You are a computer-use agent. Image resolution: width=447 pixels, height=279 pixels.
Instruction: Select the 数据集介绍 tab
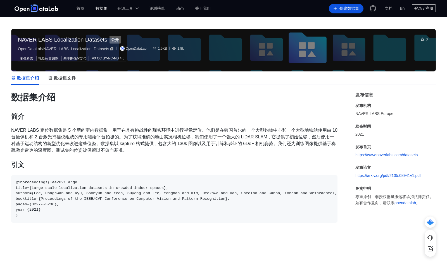pos(25,78)
